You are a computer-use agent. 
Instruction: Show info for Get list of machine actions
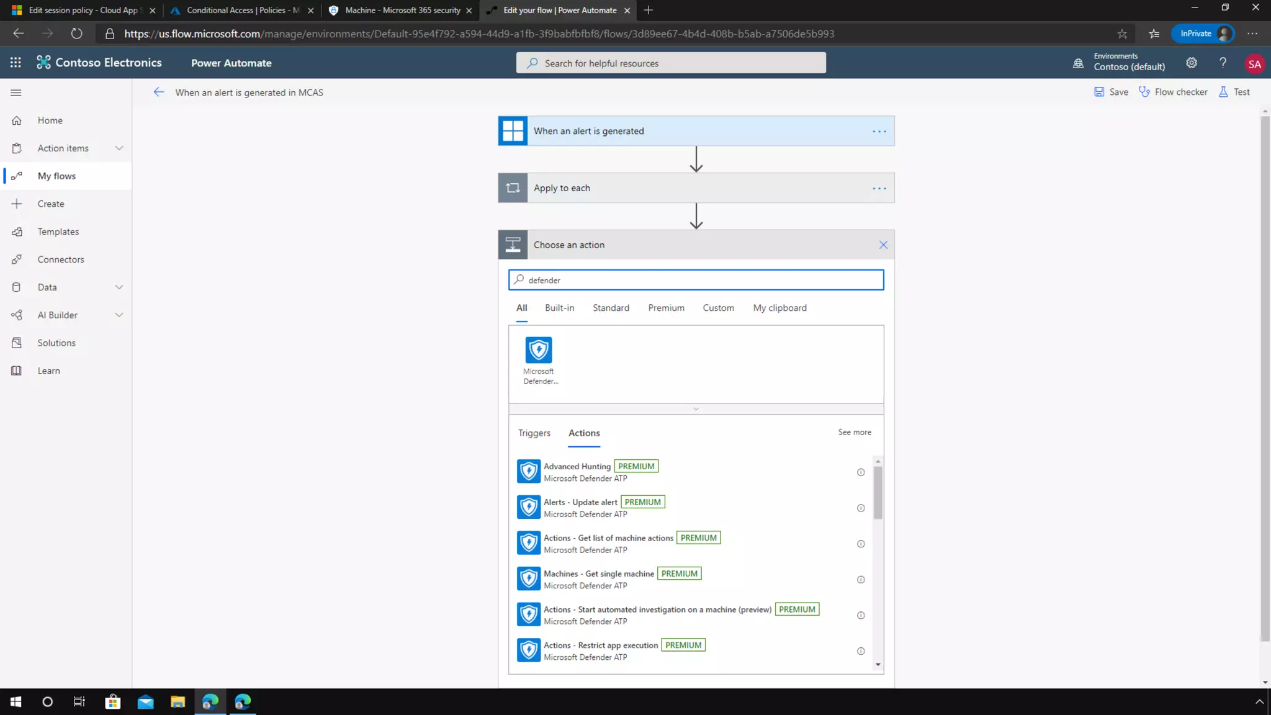tap(861, 544)
